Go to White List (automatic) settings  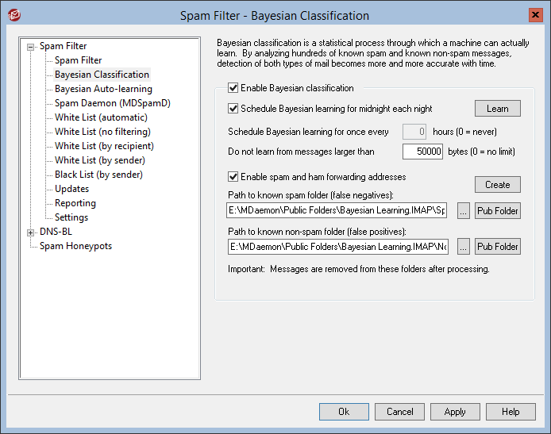tap(101, 117)
